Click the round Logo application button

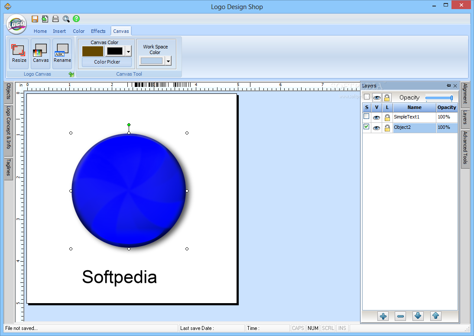click(16, 24)
